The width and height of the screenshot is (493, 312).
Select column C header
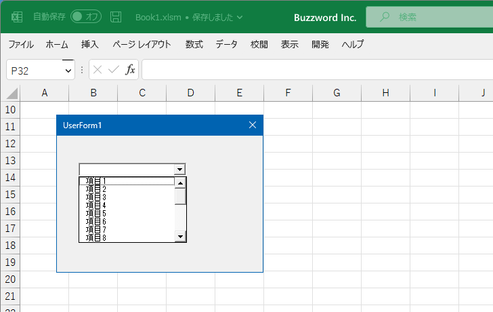[142, 93]
